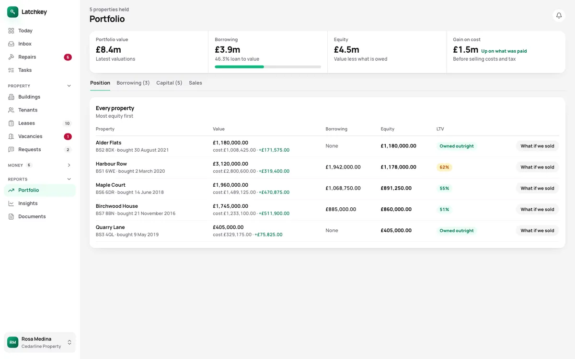This screenshot has height=359, width=575.
Task: Click What if we sold for Quarry Lane
Action: (x=537, y=230)
